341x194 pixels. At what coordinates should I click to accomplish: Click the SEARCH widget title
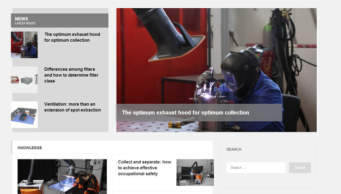[234, 149]
